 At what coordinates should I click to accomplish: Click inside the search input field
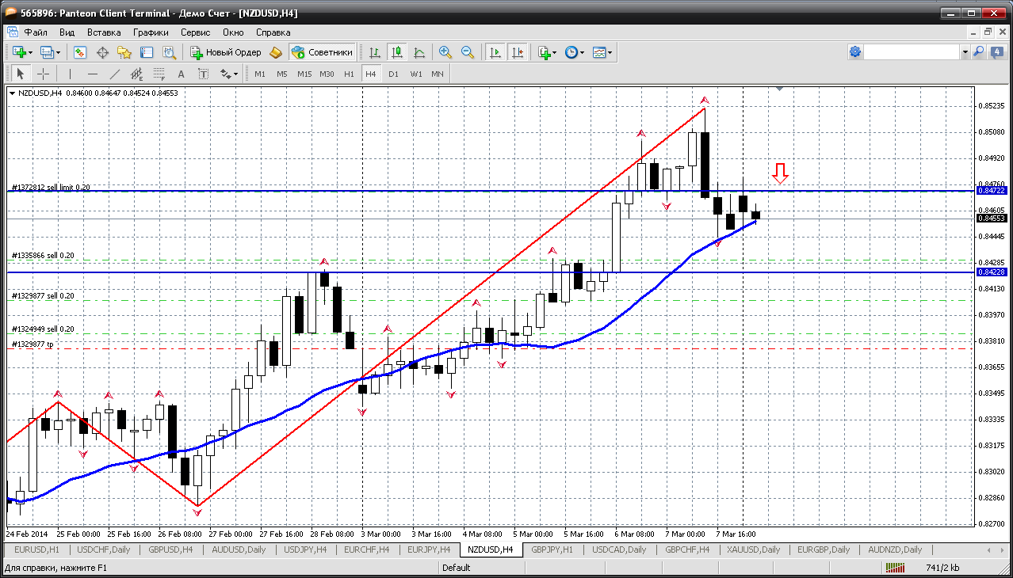click(x=912, y=51)
